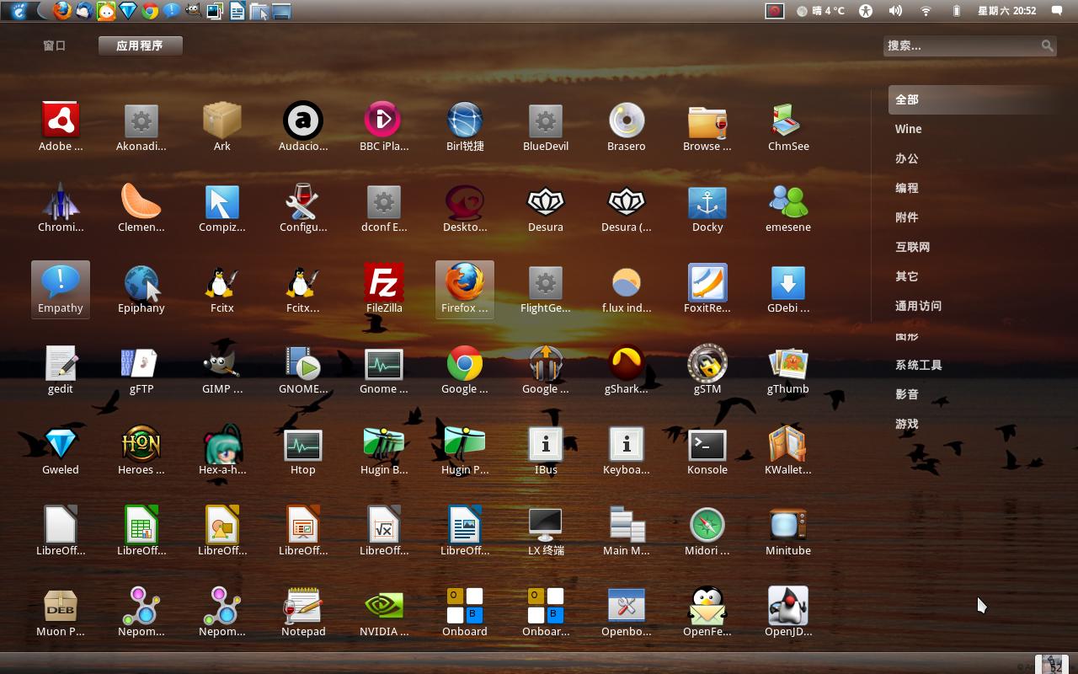Open the OpenJDK Java icon
1078x674 pixels.
pos(788,606)
